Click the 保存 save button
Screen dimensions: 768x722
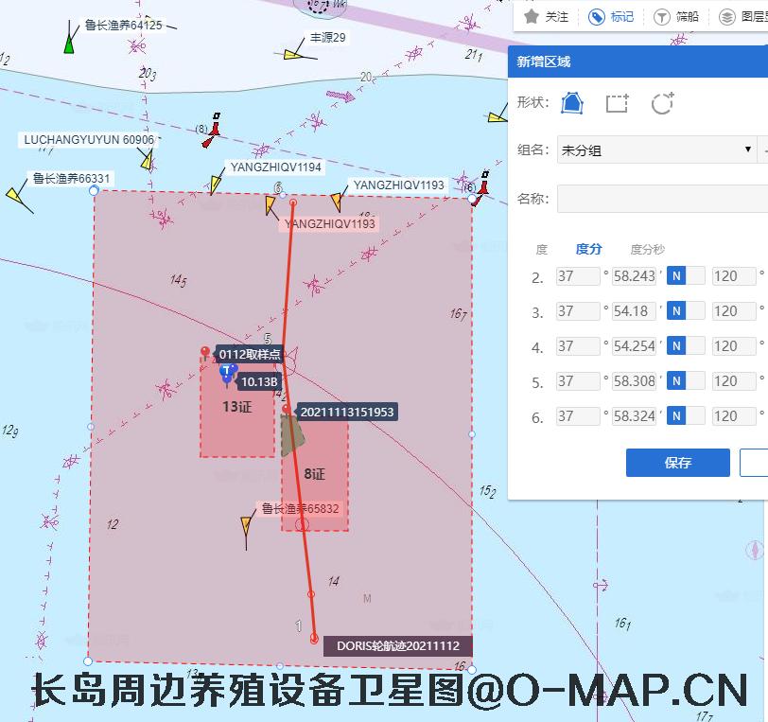pyautogui.click(x=677, y=463)
